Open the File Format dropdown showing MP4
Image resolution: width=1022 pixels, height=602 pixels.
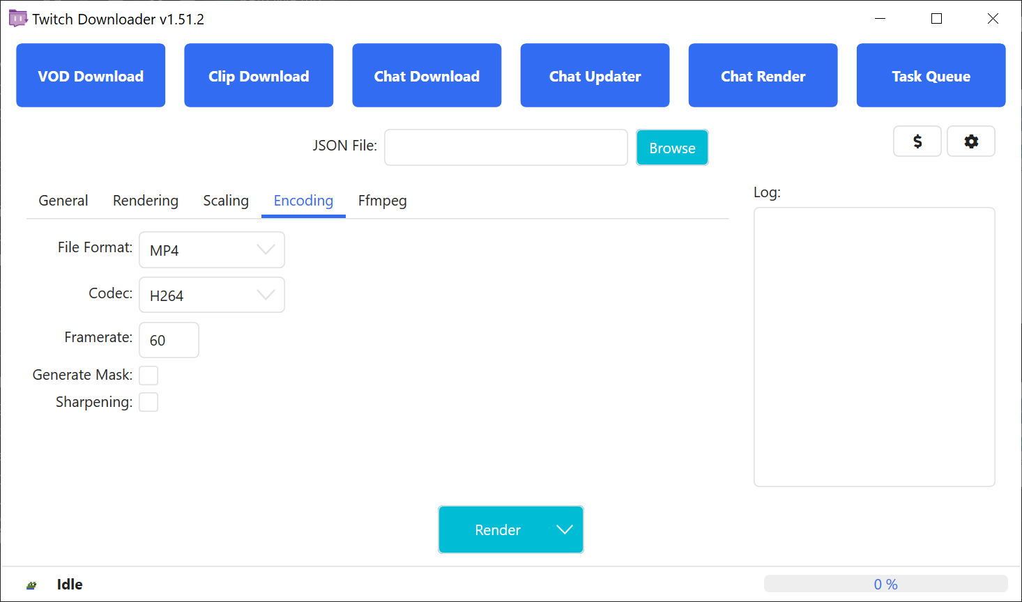click(212, 250)
